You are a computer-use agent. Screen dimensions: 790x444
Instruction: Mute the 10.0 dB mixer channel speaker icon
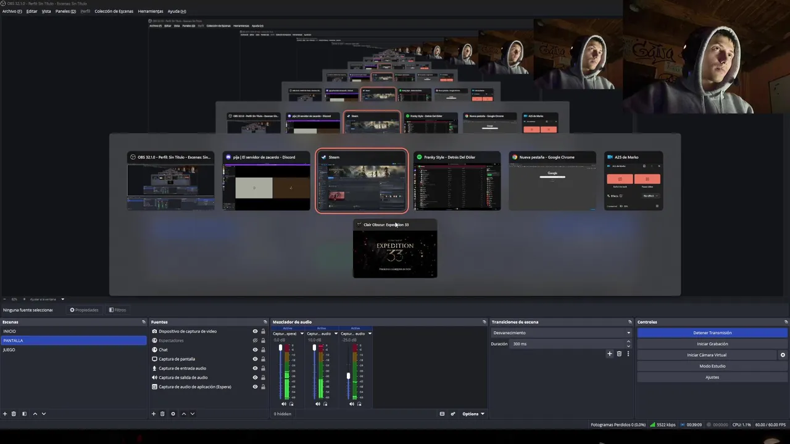[x=318, y=404]
